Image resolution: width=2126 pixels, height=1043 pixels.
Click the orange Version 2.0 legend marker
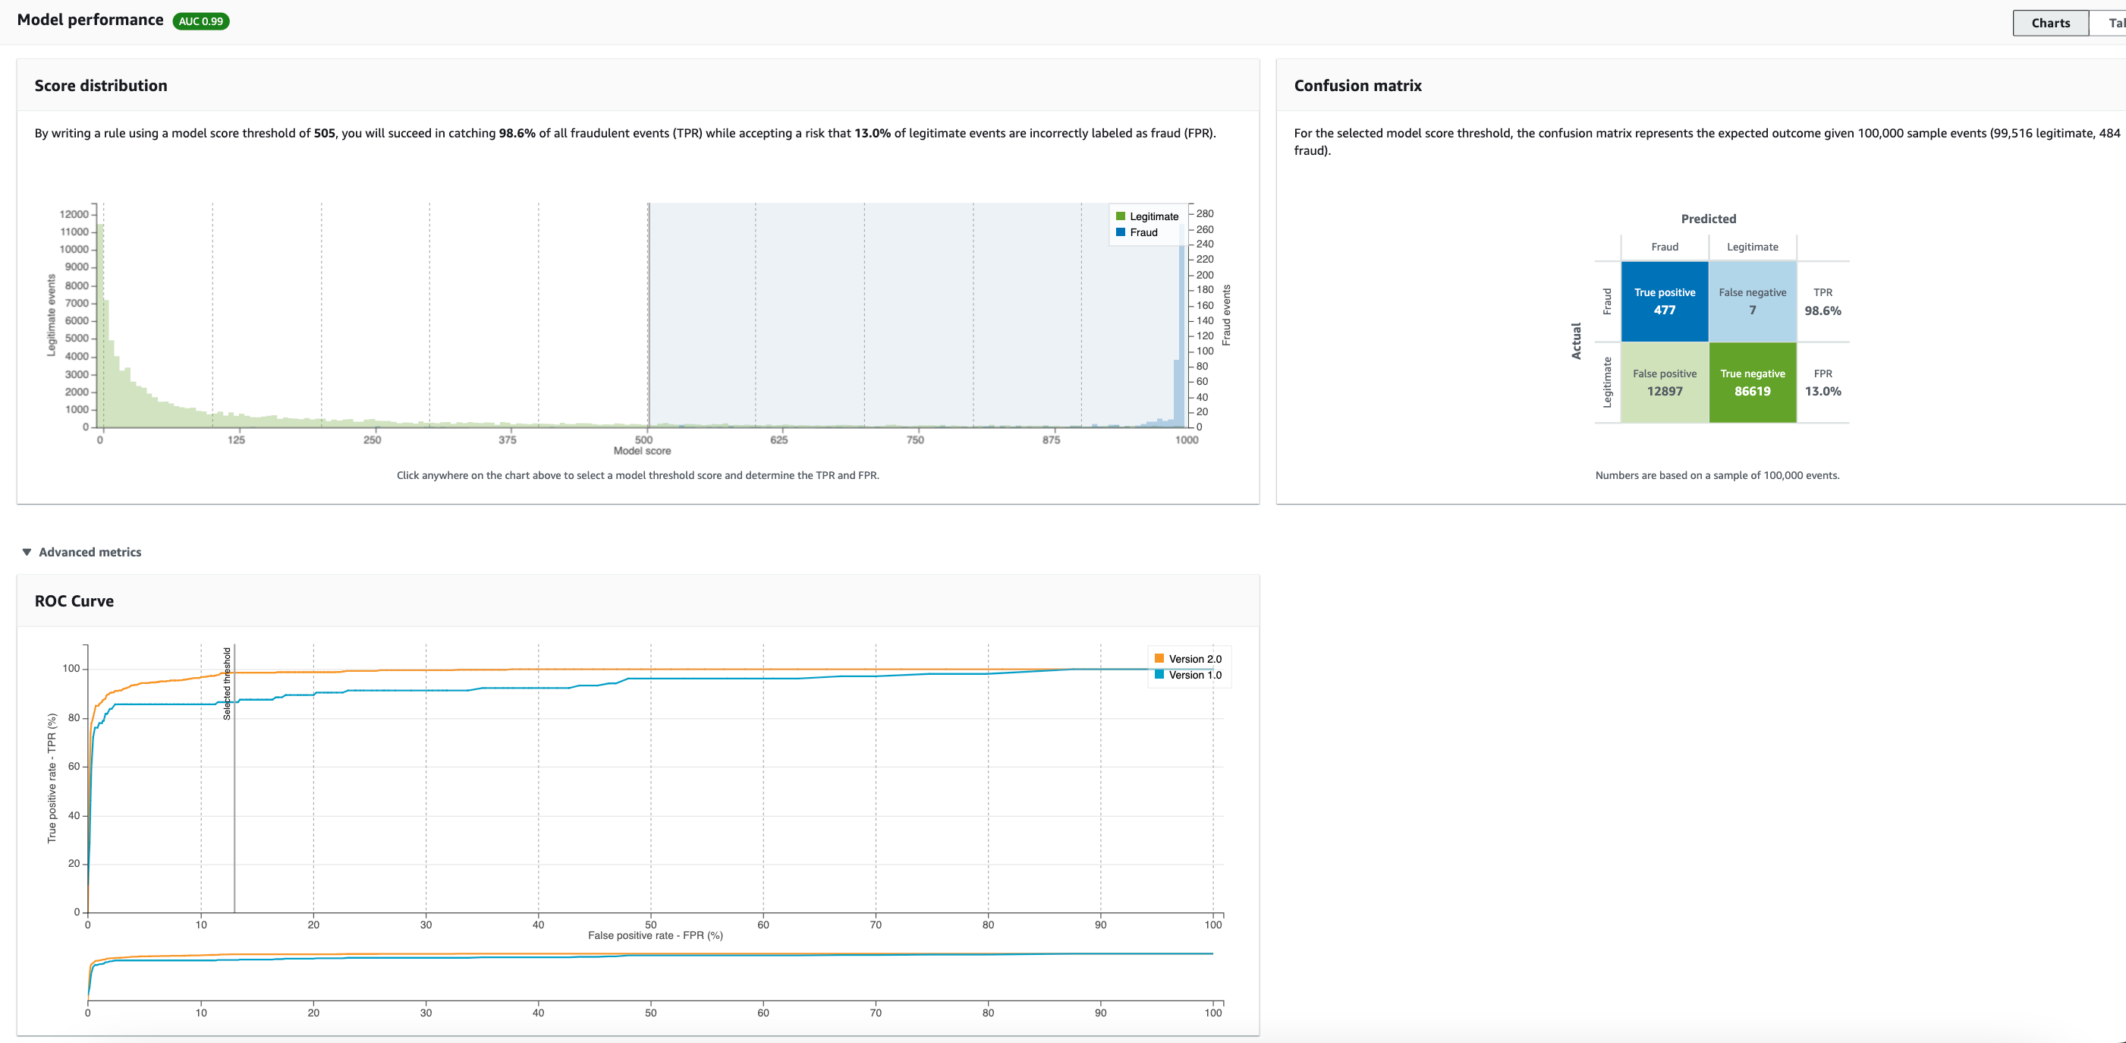1159,658
